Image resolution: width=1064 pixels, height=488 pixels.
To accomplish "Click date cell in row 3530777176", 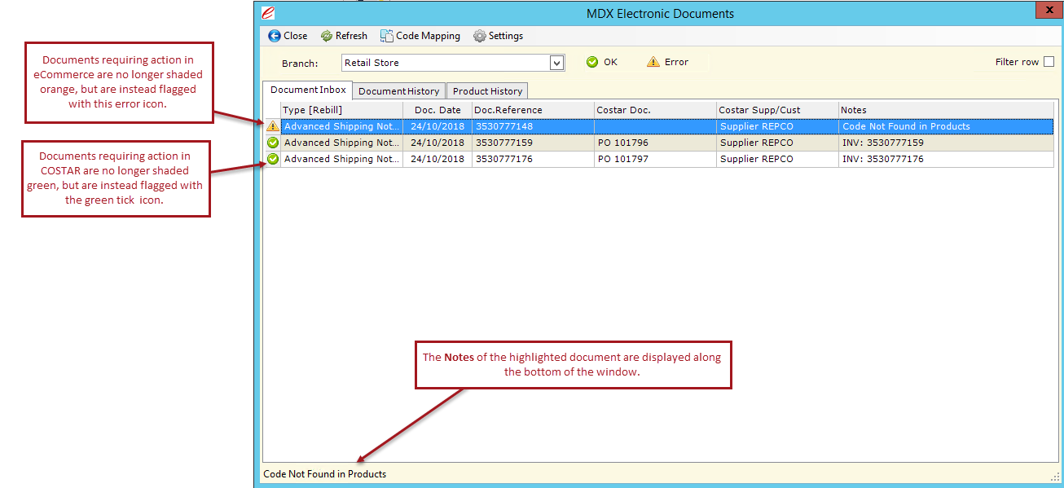I will [437, 159].
